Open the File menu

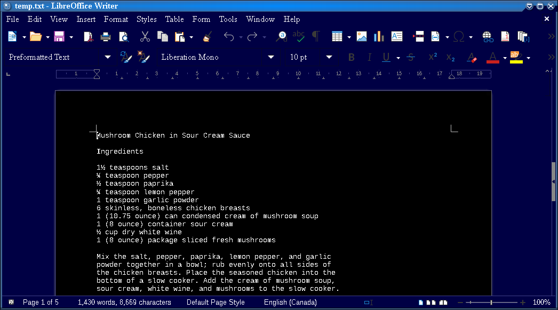(x=12, y=19)
